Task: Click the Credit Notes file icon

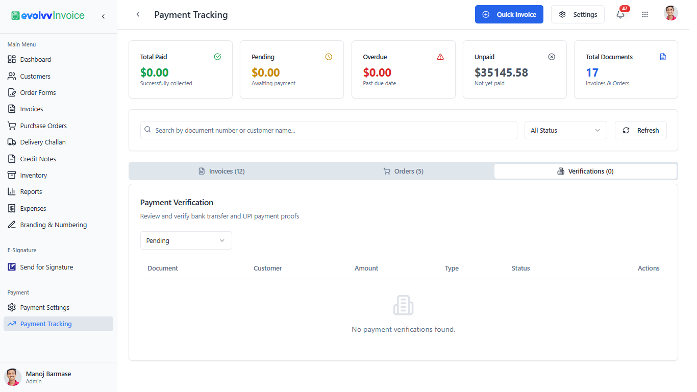Action: pyautogui.click(x=12, y=159)
